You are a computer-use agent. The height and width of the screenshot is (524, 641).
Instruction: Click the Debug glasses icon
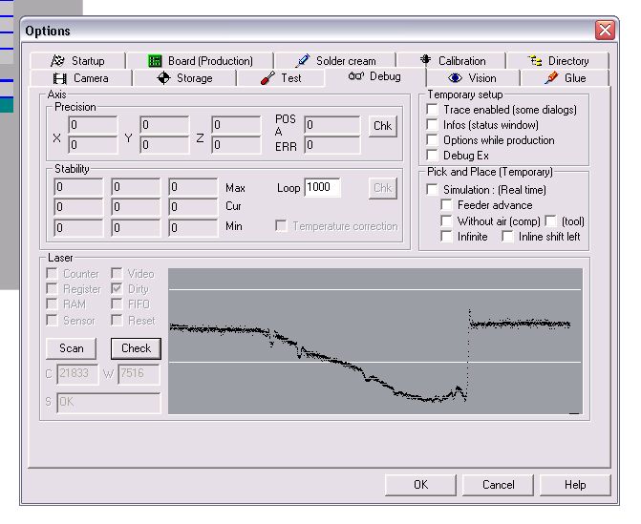tap(355, 76)
